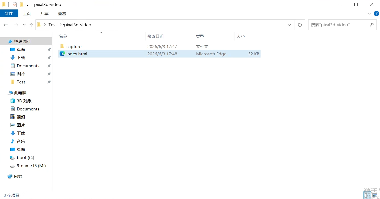The image size is (380, 199).
Task: Open the boot (C:) drive
Action: point(25,157)
